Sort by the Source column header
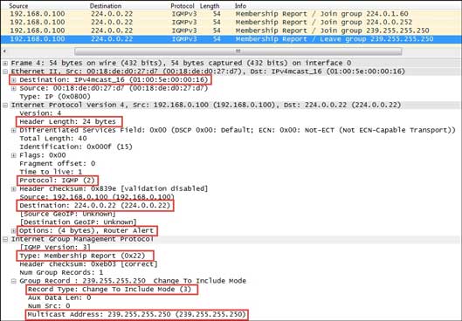The height and width of the screenshot is (321, 462). pos(18,5)
